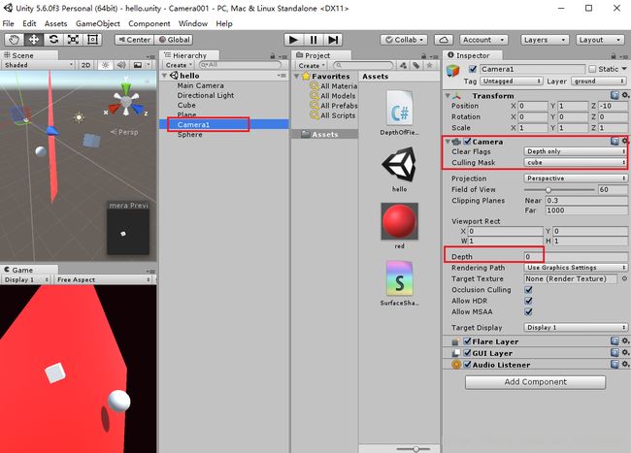Screen dimensions: 631x453
Task: Toggle the Static checkbox
Action: coord(592,69)
